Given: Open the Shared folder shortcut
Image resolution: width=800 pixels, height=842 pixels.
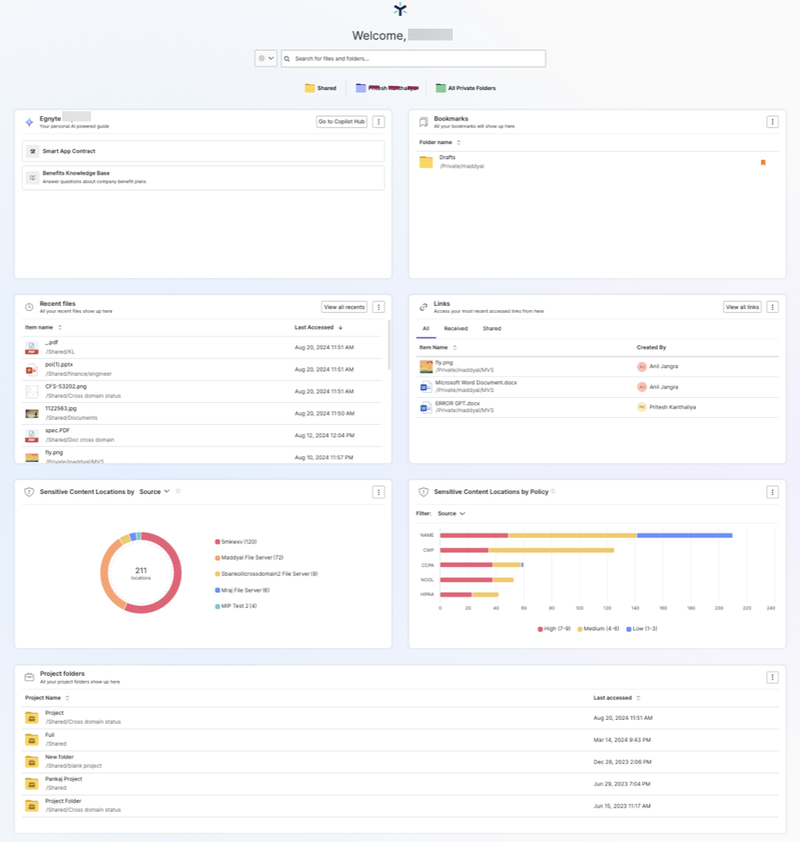Looking at the screenshot, I should [320, 88].
